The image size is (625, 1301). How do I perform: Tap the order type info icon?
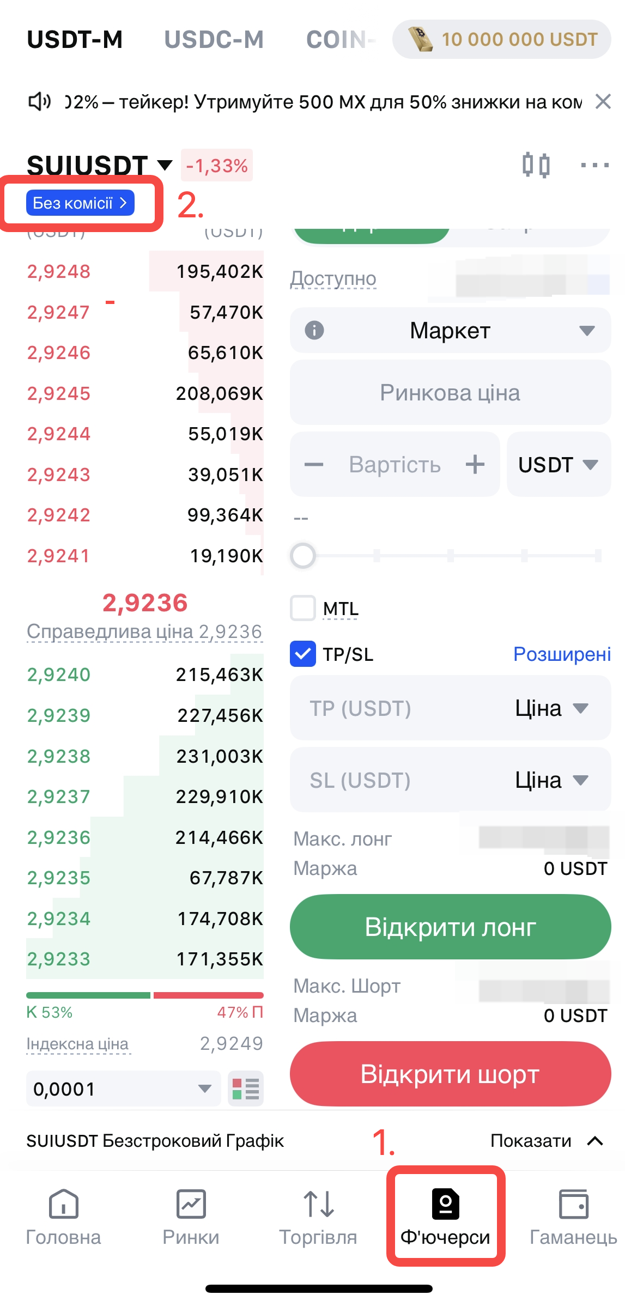(x=314, y=330)
